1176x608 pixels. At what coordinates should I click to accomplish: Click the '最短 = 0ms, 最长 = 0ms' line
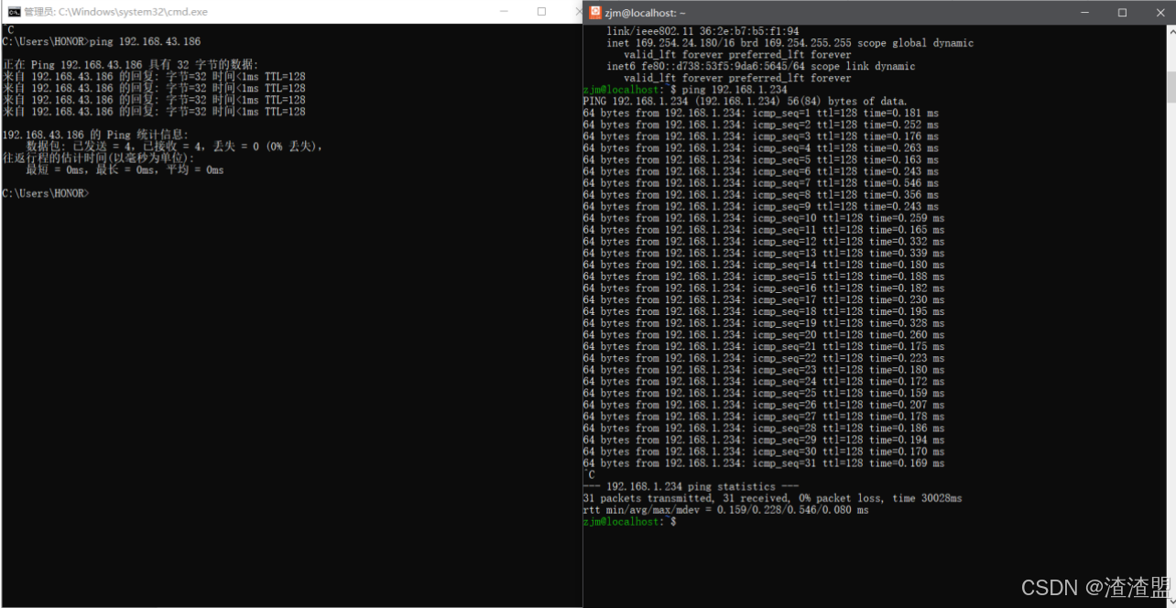click(x=125, y=170)
